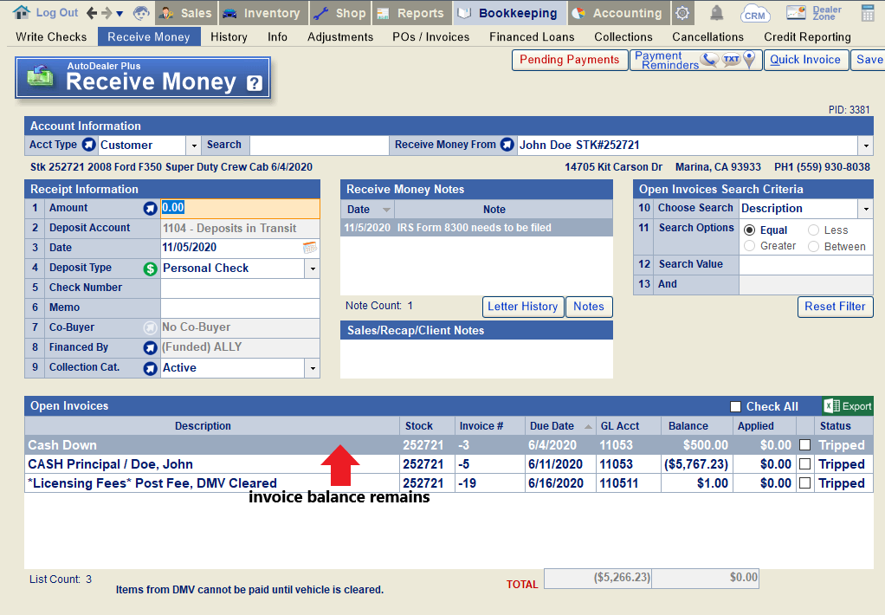The width and height of the screenshot is (885, 615).
Task: Click the notifications bell icon
Action: [x=717, y=13]
